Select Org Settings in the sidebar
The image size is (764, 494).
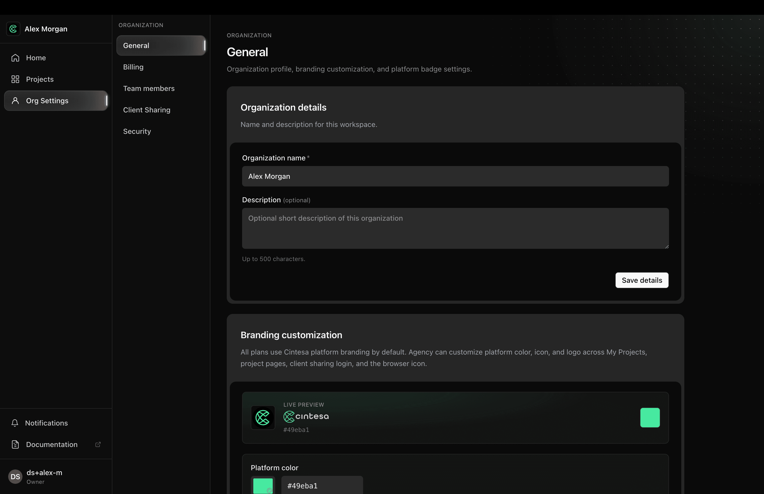coord(56,101)
